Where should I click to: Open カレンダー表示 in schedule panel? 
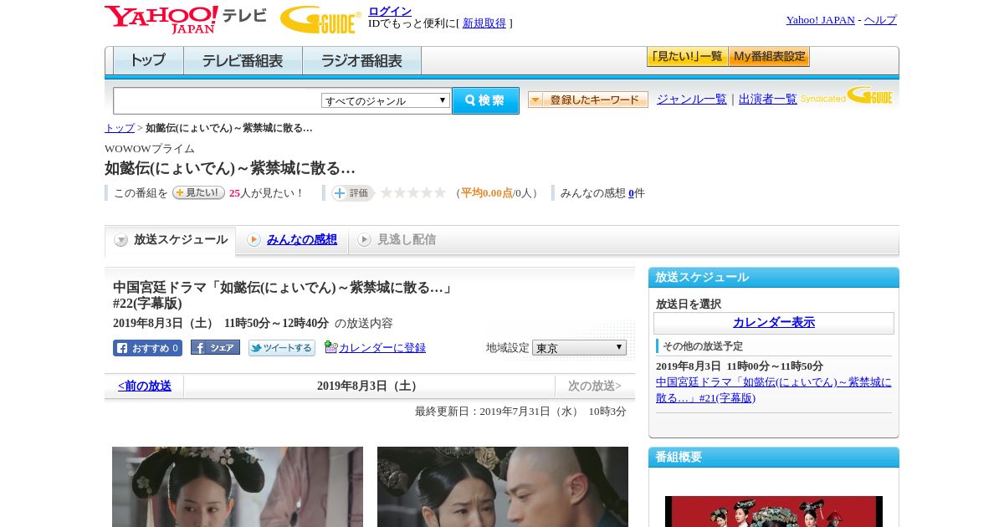tap(774, 323)
